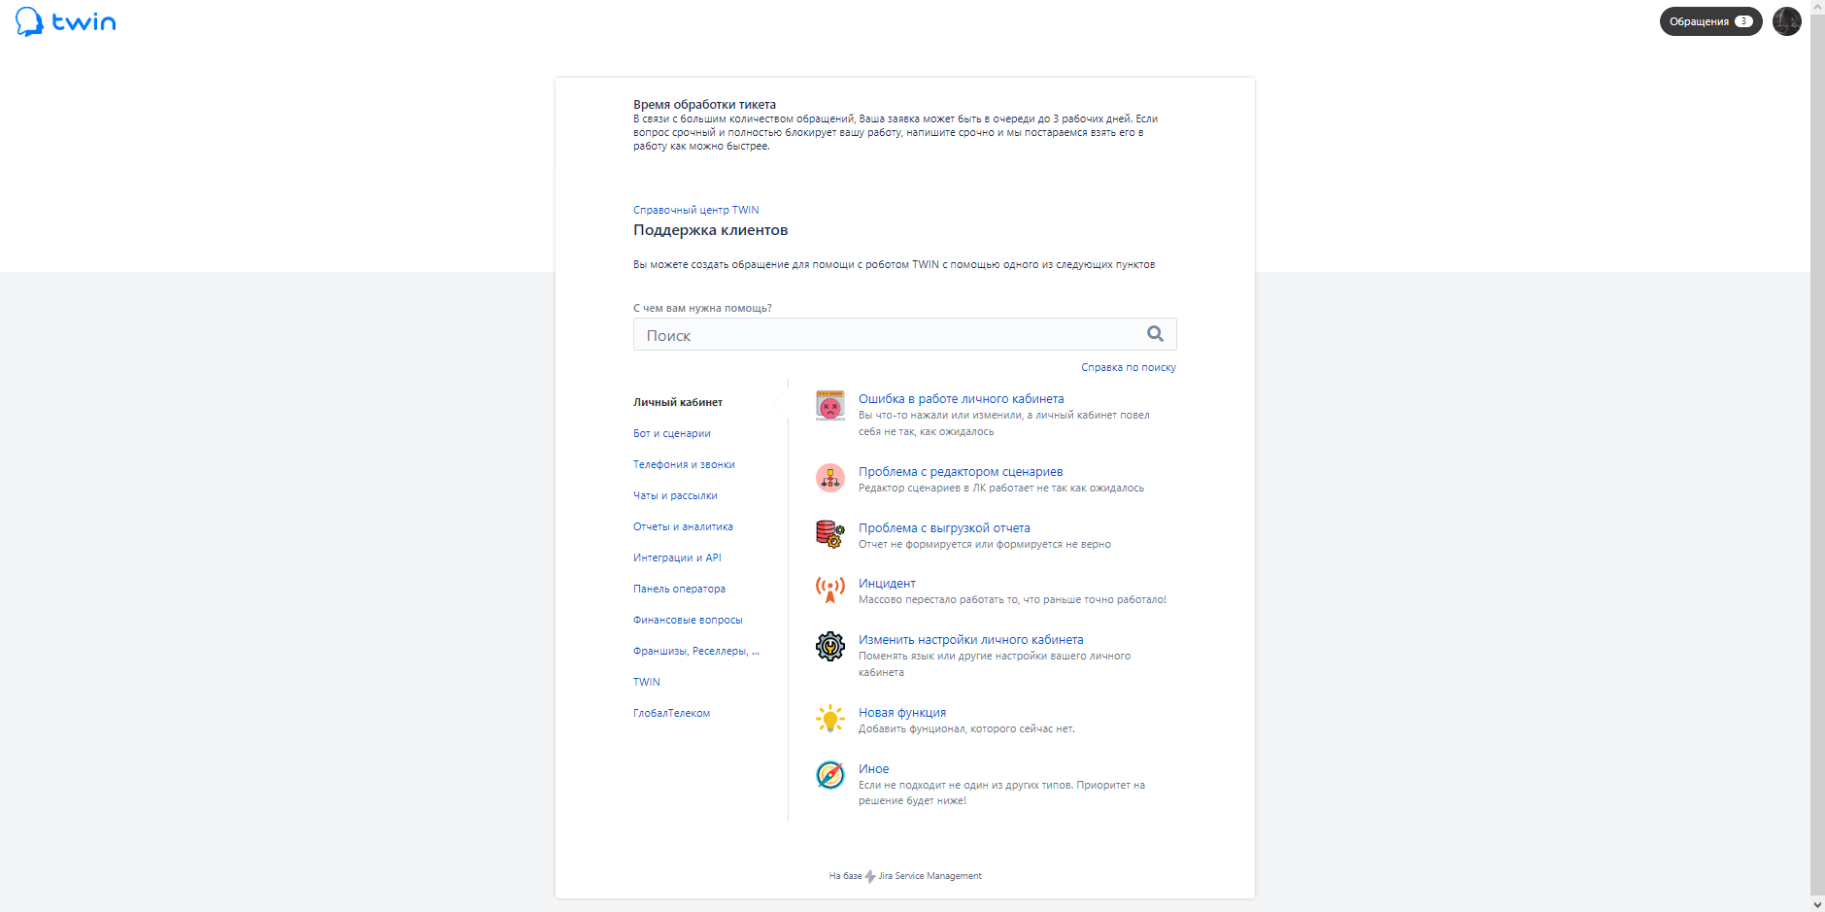
Task: Click the gear wrench settings icon
Action: (x=829, y=646)
